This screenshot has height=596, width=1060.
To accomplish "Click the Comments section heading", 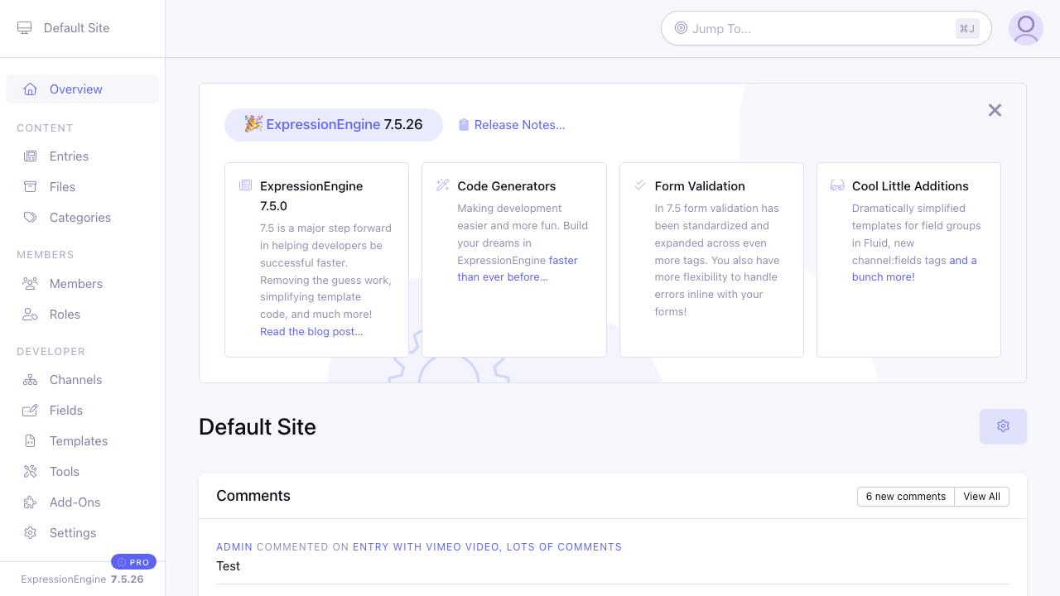I will point(253,496).
